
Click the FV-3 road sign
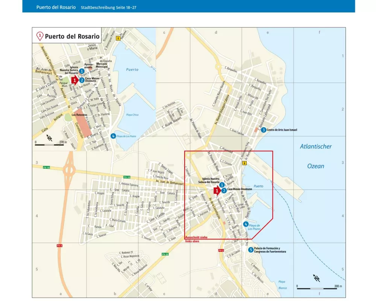pos(59,245)
